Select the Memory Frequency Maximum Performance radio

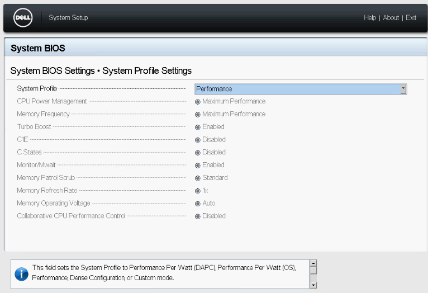[x=198, y=115]
